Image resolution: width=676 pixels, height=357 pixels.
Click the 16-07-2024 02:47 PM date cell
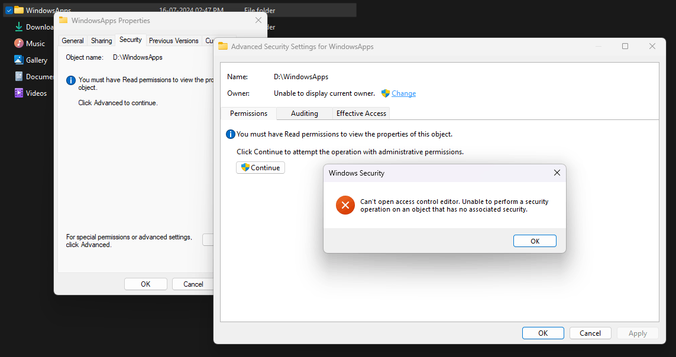click(x=192, y=10)
